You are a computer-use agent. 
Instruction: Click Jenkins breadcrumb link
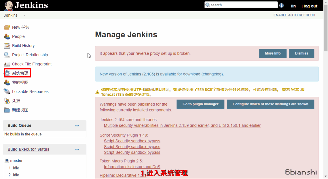[11, 15]
